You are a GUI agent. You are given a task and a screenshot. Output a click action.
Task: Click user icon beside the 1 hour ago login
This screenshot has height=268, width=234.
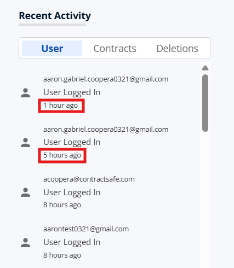point(25,93)
